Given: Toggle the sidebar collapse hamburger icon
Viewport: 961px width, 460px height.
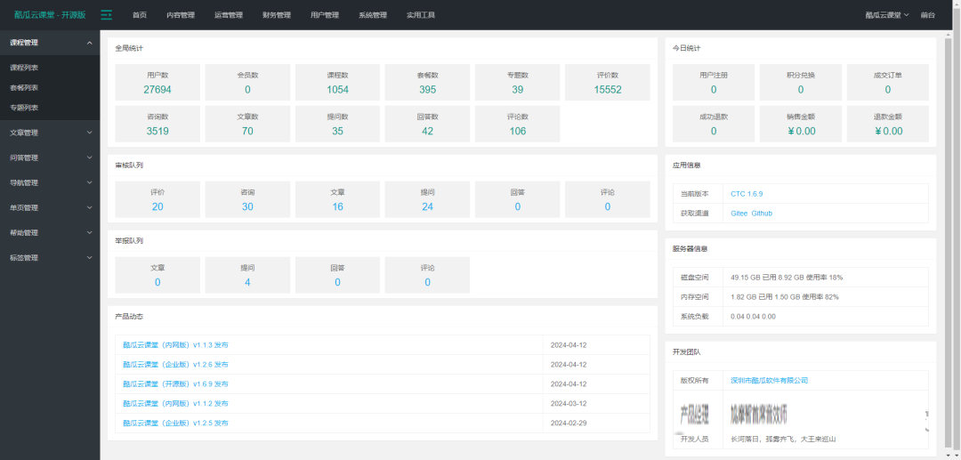Looking at the screenshot, I should [107, 15].
